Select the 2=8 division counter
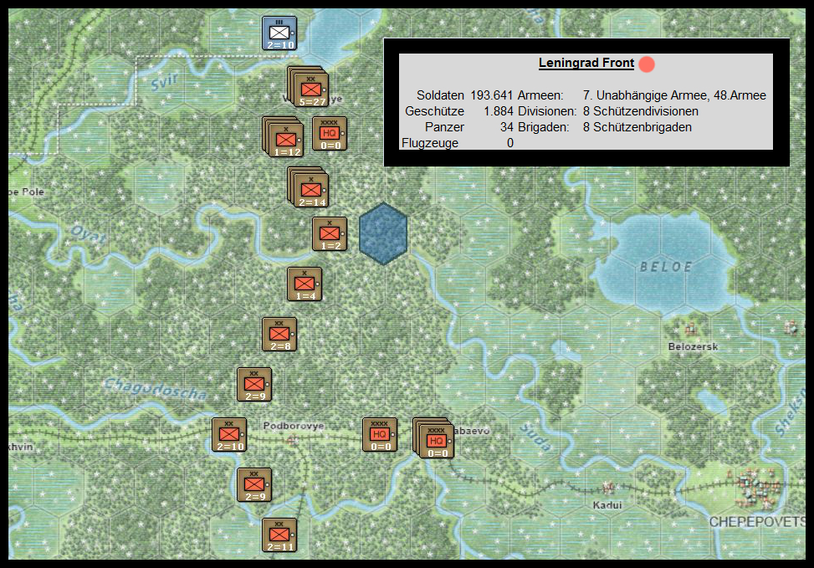Viewport: 814px width, 568px height. coord(279,335)
